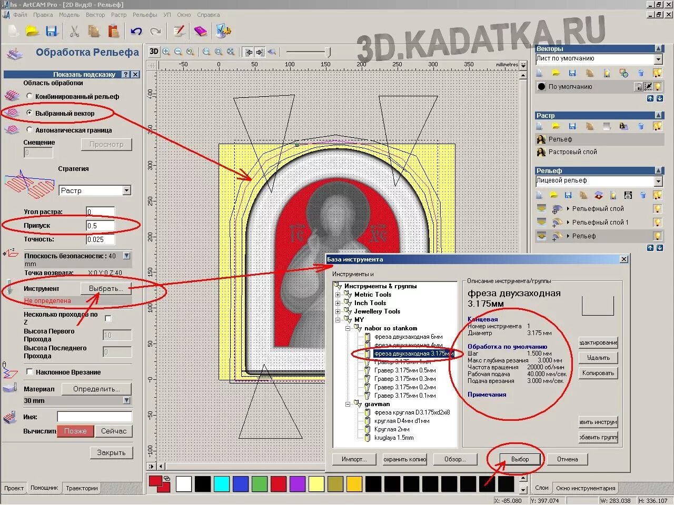Open the Лист по умолчанию dropdown

coord(658,59)
